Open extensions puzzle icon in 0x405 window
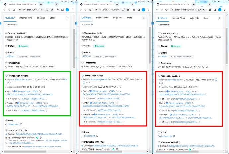The height and width of the screenshot is (154, 229). (x=210, y=10)
